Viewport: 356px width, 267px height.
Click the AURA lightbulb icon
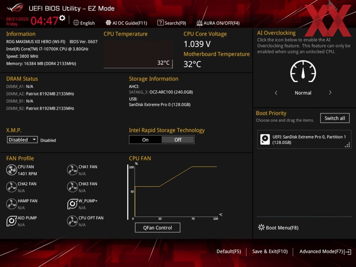pos(199,23)
